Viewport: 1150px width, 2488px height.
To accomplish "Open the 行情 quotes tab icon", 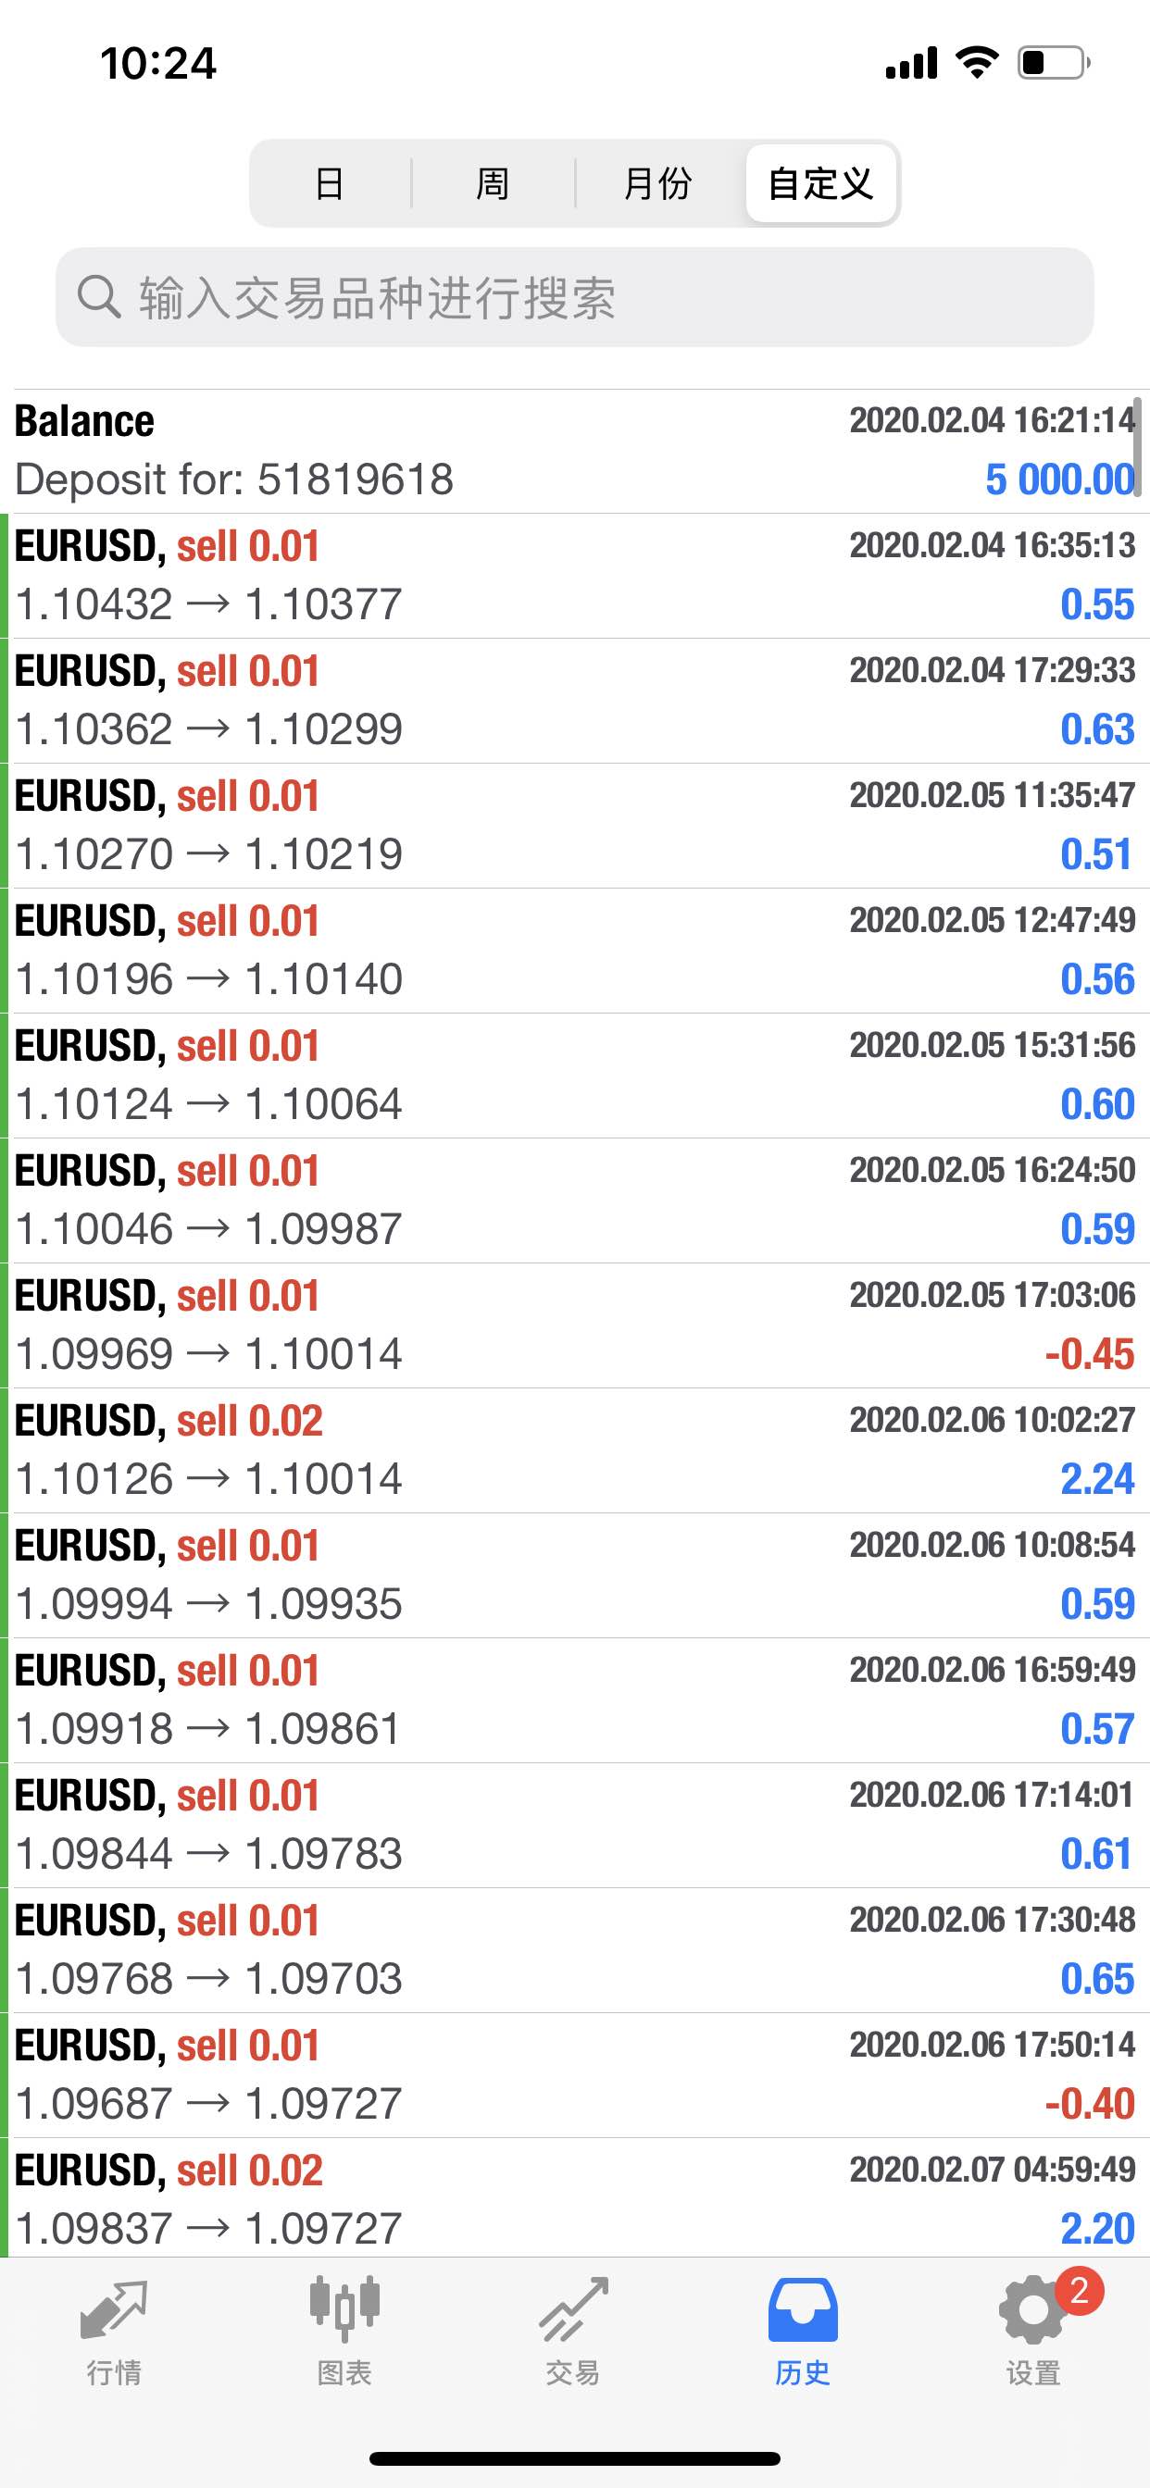I will point(114,2311).
